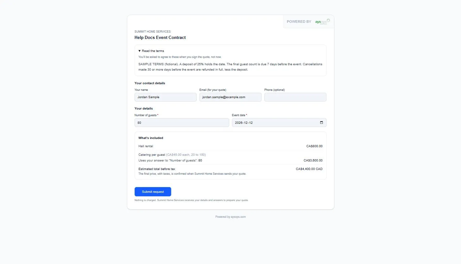Image resolution: width=461 pixels, height=264 pixels.
Task: Click Estimated total before tax label
Action: coord(157,169)
